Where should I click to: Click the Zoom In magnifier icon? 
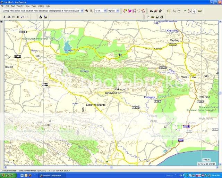click(x=87, y=11)
